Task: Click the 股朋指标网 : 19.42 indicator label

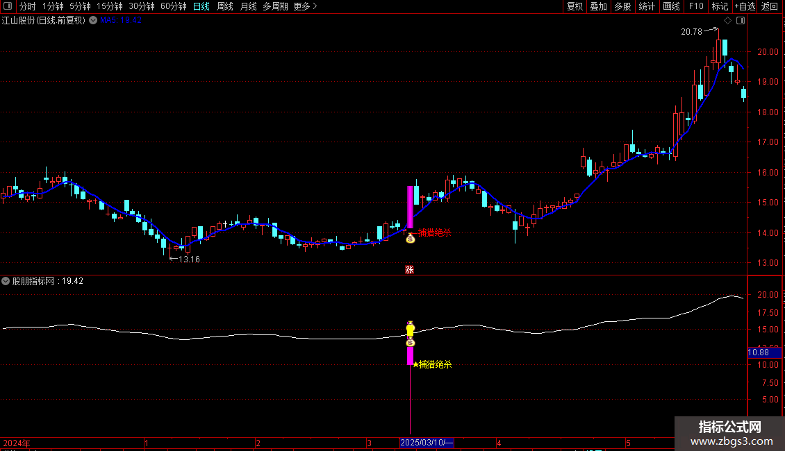Action: click(x=47, y=281)
